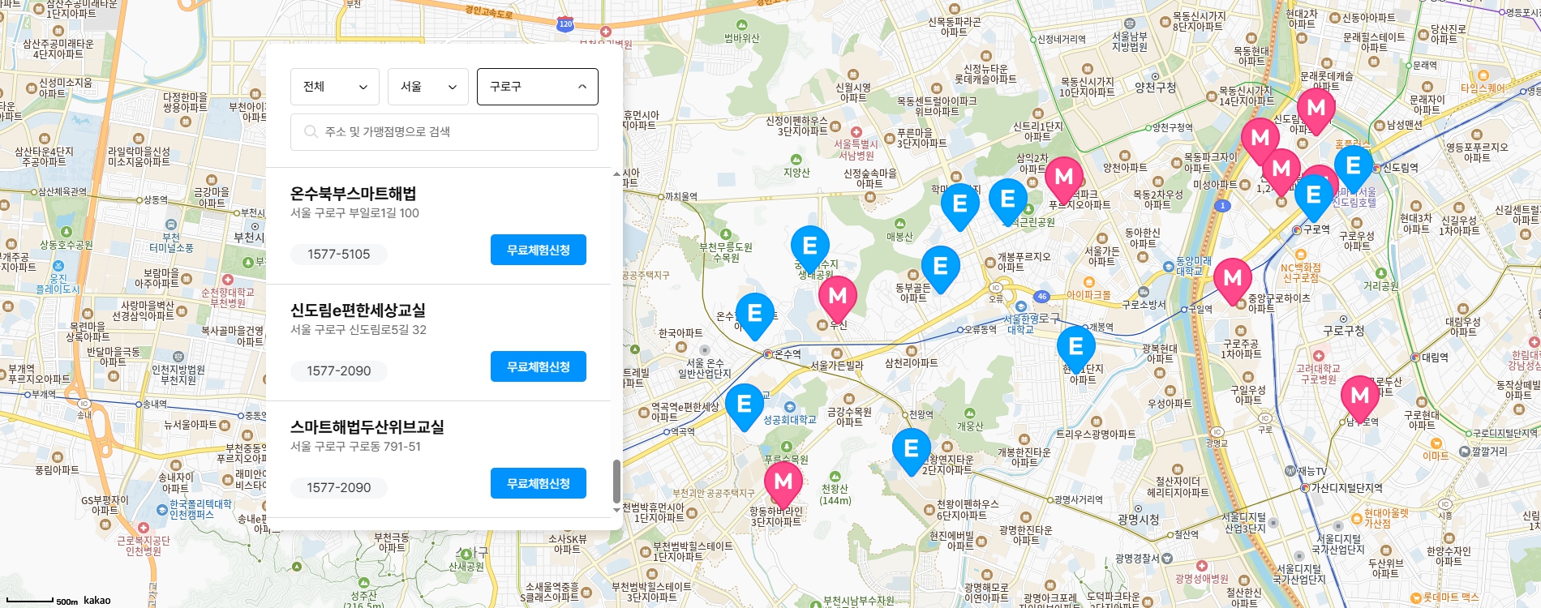Click 무료체험신청 for 스마트해법두산위브교실
The width and height of the screenshot is (1541, 608).
[538, 483]
